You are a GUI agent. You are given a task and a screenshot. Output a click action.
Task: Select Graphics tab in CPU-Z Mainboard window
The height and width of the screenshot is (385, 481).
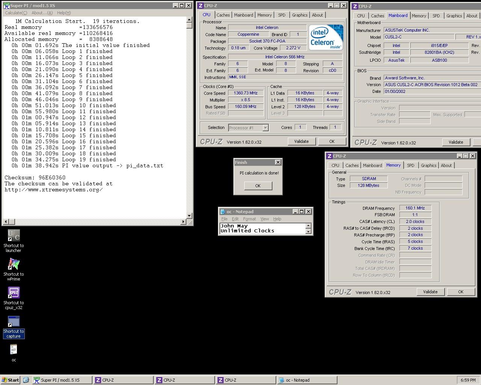[x=454, y=16]
